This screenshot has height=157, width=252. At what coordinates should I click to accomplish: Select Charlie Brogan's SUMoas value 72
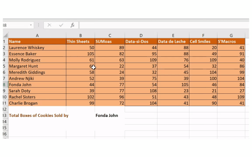(110, 103)
